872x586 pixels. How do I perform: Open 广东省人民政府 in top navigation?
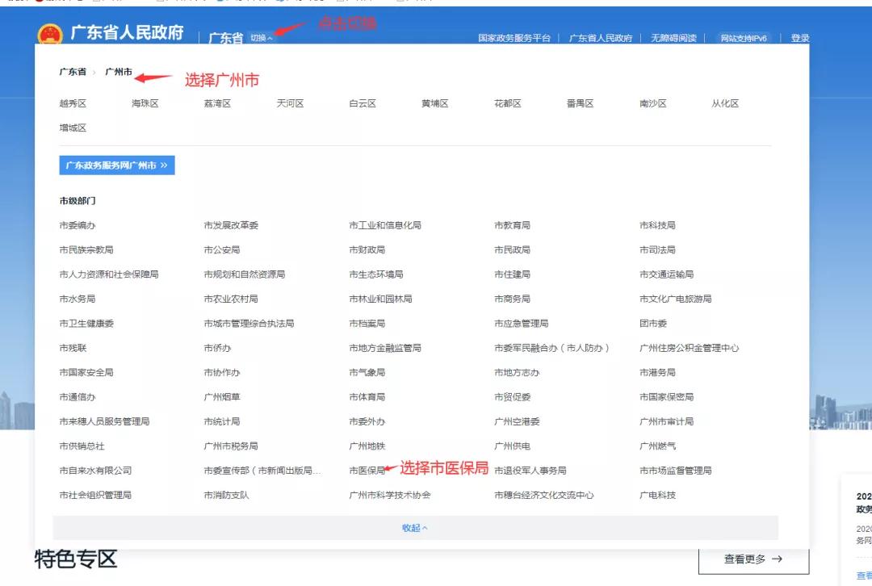[600, 37]
